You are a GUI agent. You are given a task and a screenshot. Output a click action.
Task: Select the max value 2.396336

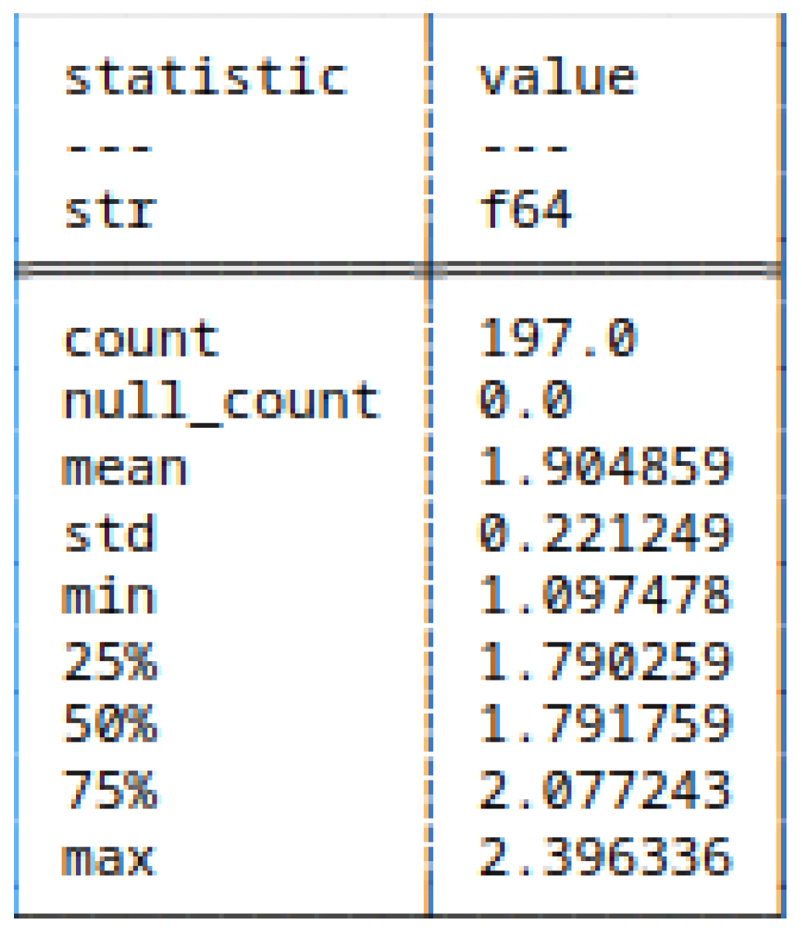pos(605,856)
